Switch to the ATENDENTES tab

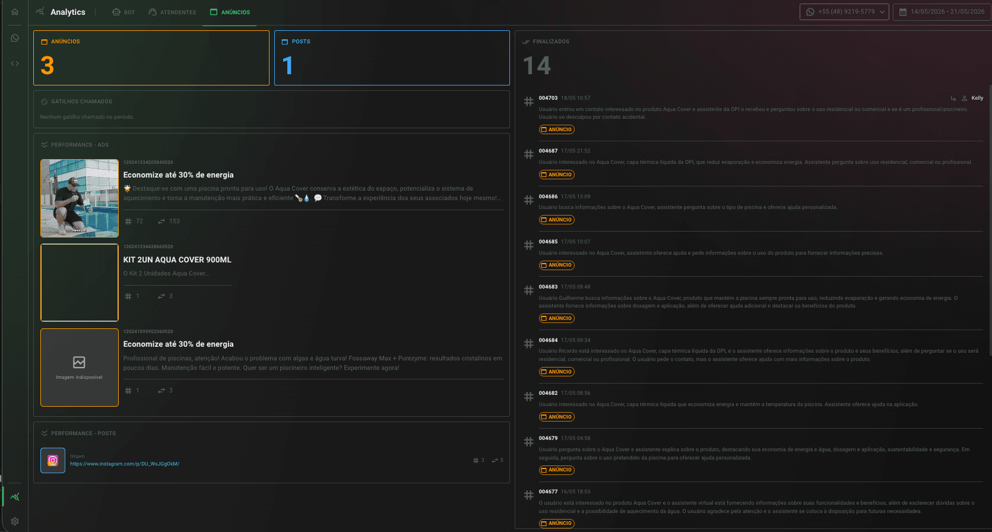tap(172, 12)
